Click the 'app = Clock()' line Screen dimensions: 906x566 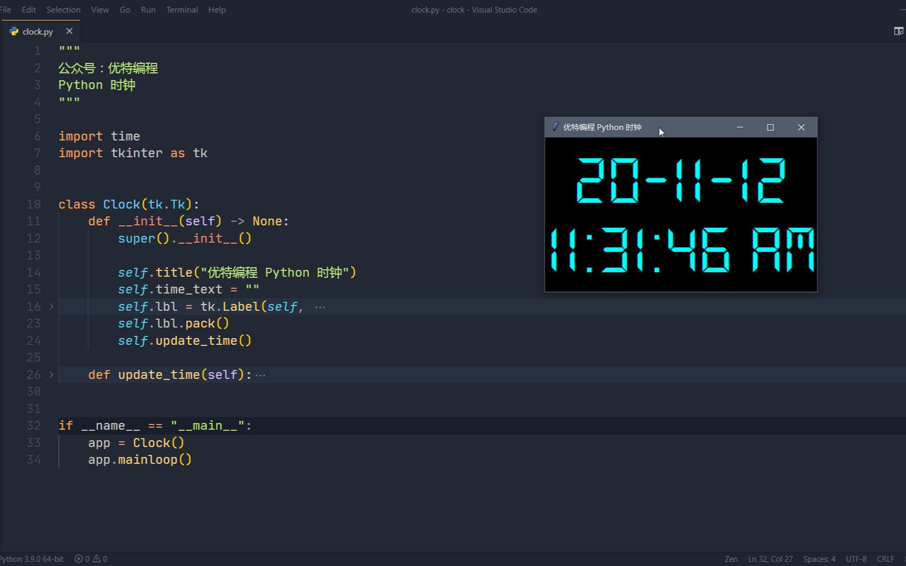(x=136, y=443)
